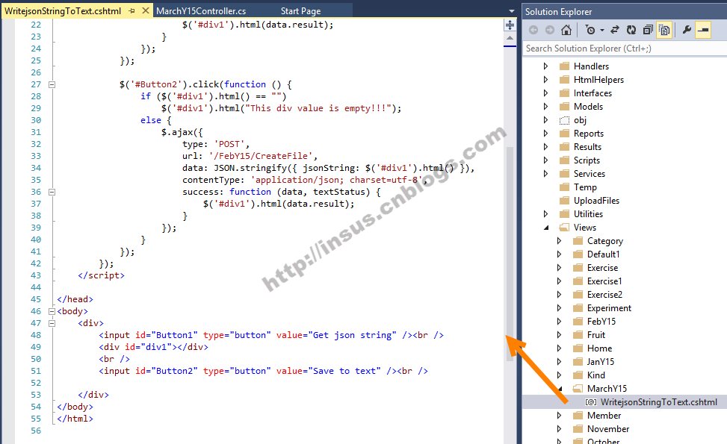
Task: Expand the Category folder arrow
Action: [559, 241]
